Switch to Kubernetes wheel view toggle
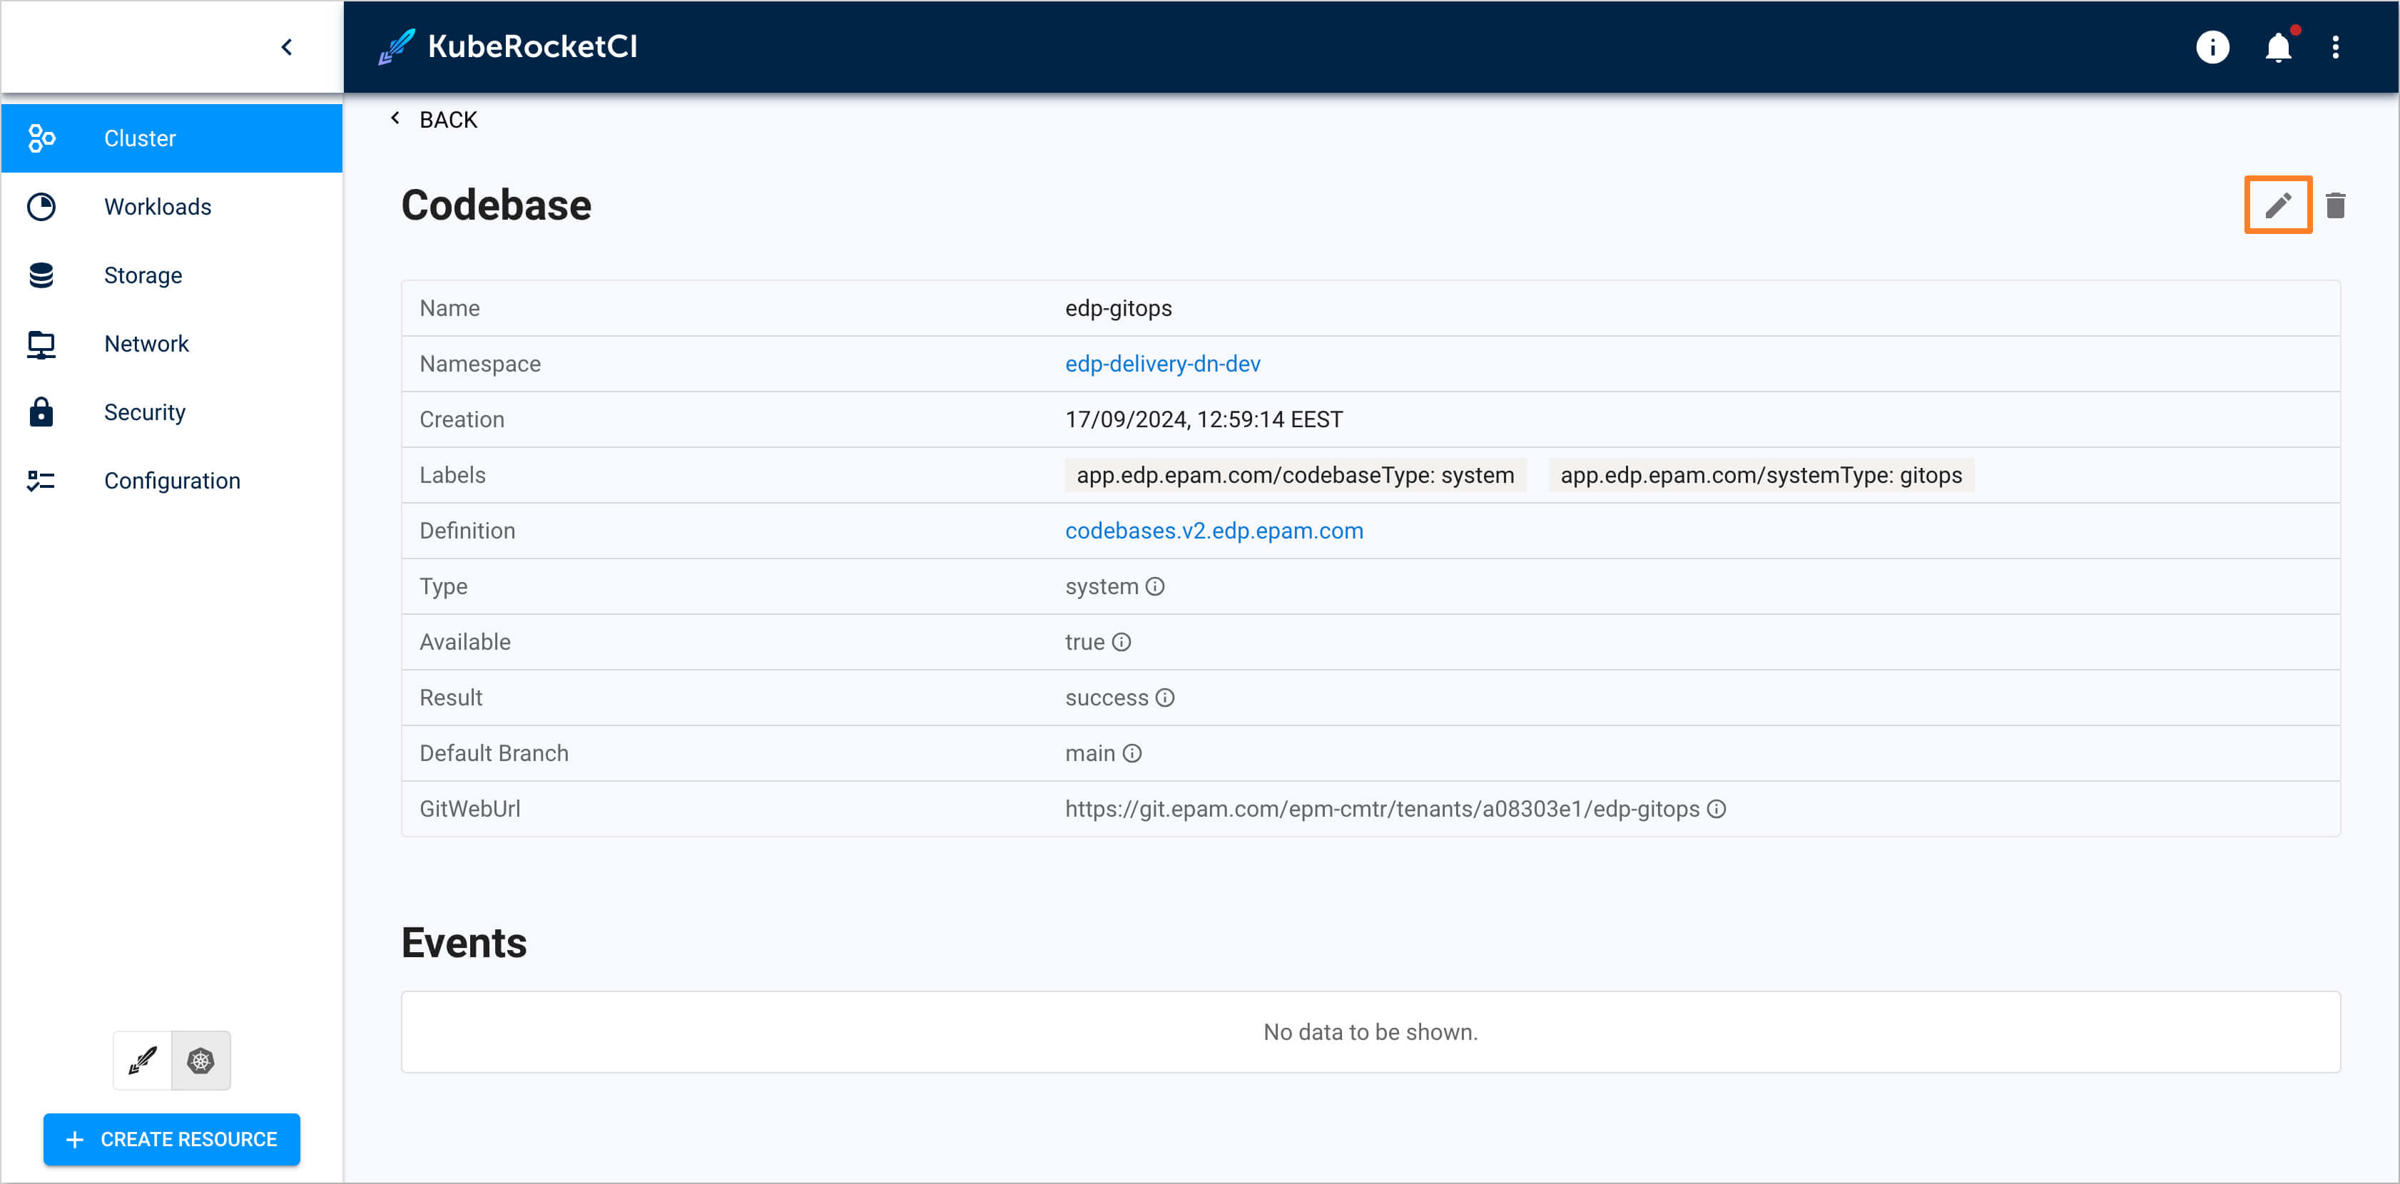 pos(200,1060)
